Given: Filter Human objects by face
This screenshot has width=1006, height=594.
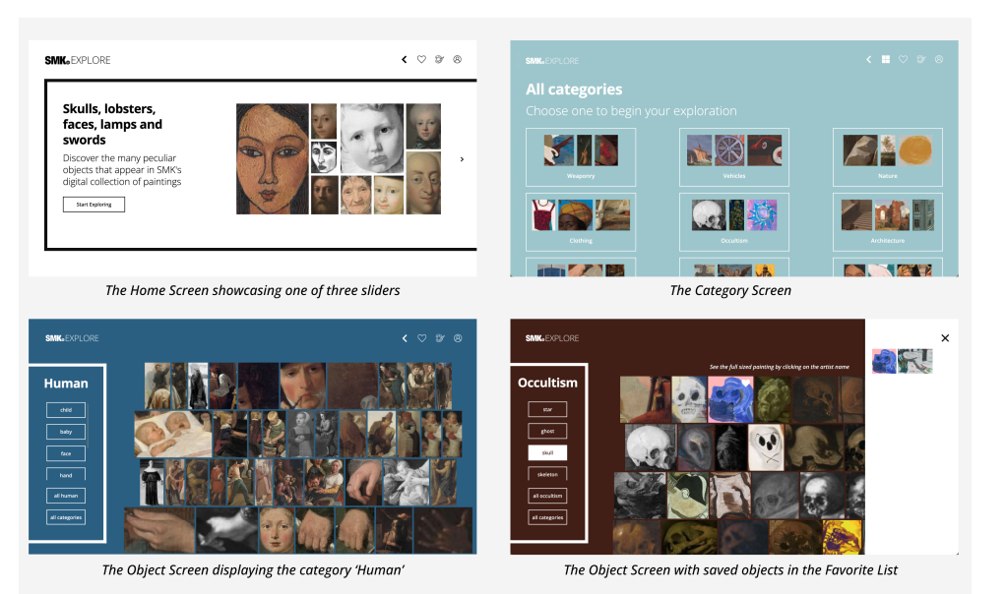Looking at the screenshot, I should tap(66, 453).
